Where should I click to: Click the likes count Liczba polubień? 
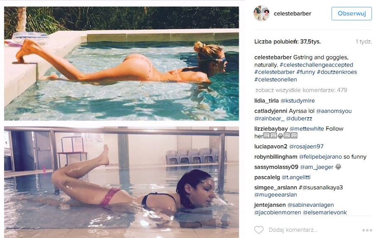(x=288, y=42)
